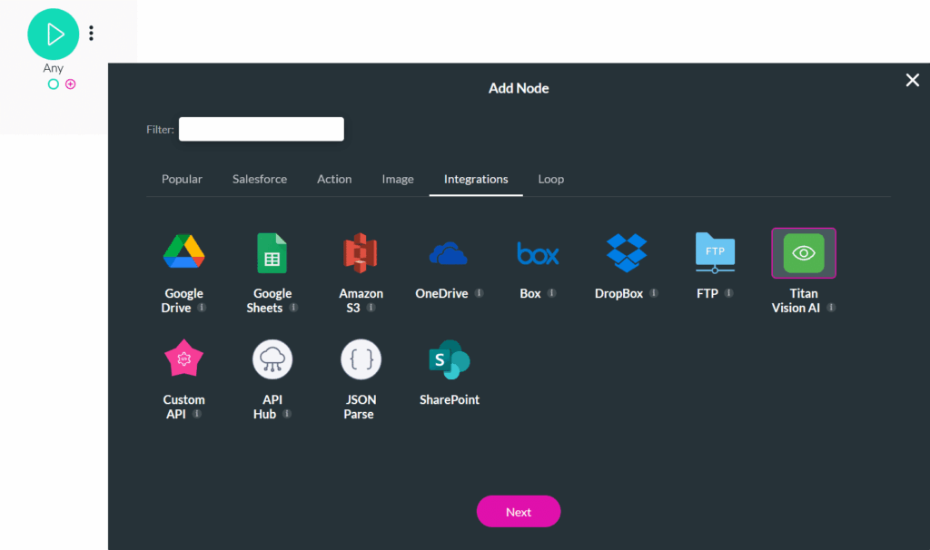Pick the Titan Vision AI node
The image size is (930, 550).
tap(803, 252)
